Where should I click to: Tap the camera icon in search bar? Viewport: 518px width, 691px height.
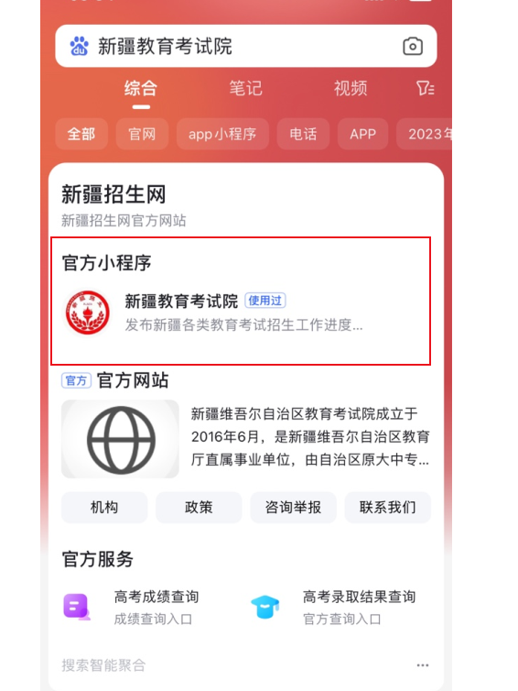point(413,46)
